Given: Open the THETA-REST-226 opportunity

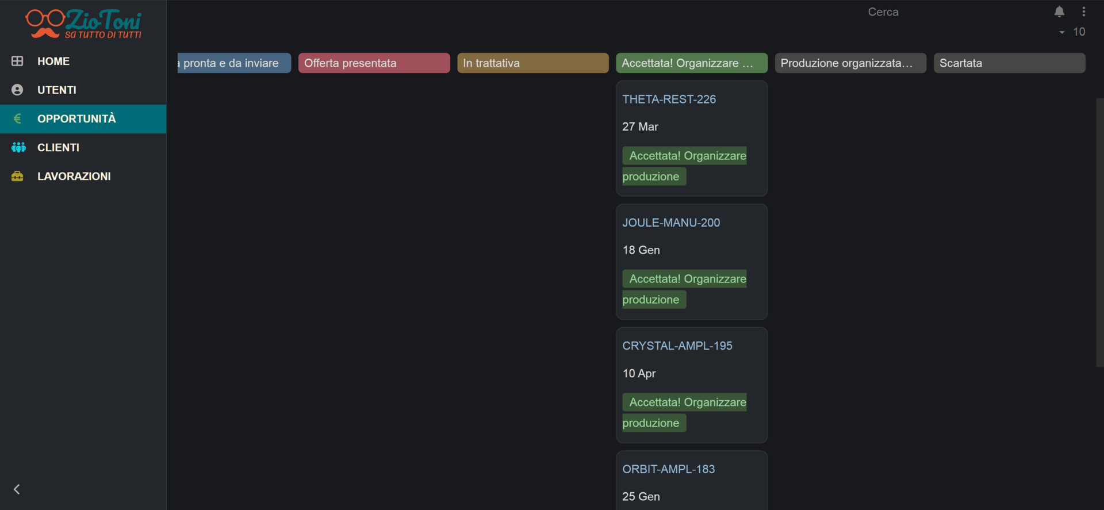Looking at the screenshot, I should click(669, 99).
